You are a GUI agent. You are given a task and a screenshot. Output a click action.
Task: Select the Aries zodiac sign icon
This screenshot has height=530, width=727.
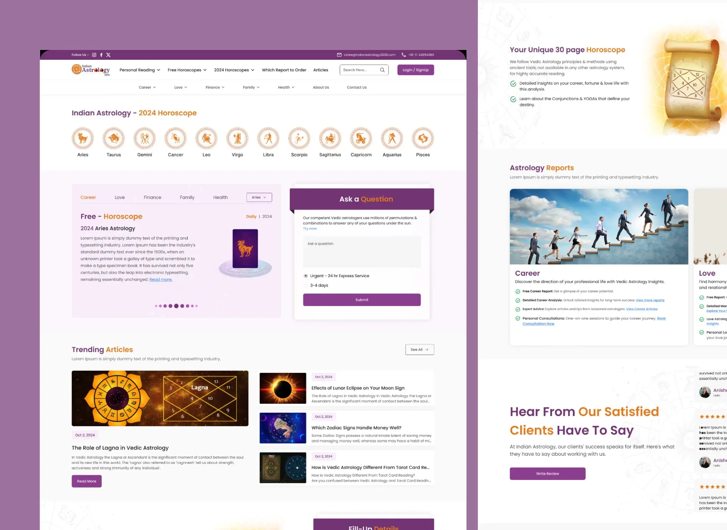pos(83,138)
